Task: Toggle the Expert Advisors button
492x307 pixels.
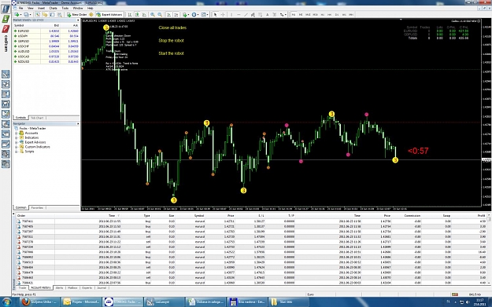Action: point(109,14)
